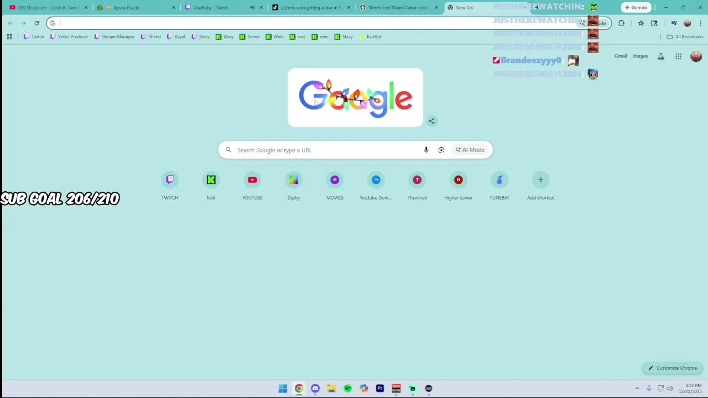The image size is (708, 398).
Task: Open the TWITCH shortcut tile
Action: click(170, 187)
